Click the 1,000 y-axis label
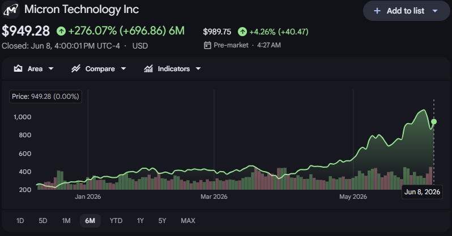The image size is (452, 236). 23,117
